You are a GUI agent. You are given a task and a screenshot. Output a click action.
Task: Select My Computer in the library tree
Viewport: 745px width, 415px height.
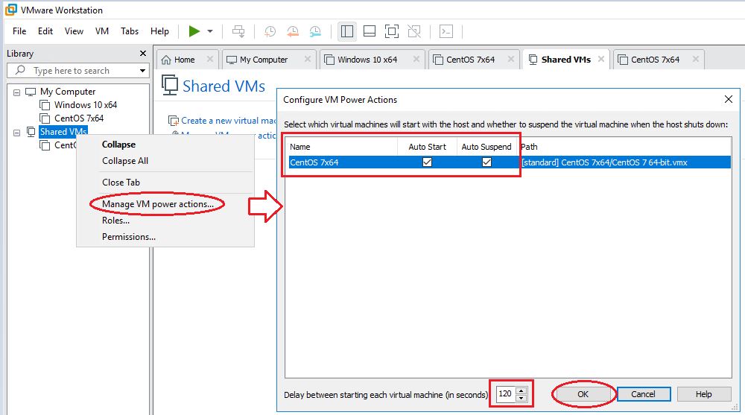[x=68, y=92]
